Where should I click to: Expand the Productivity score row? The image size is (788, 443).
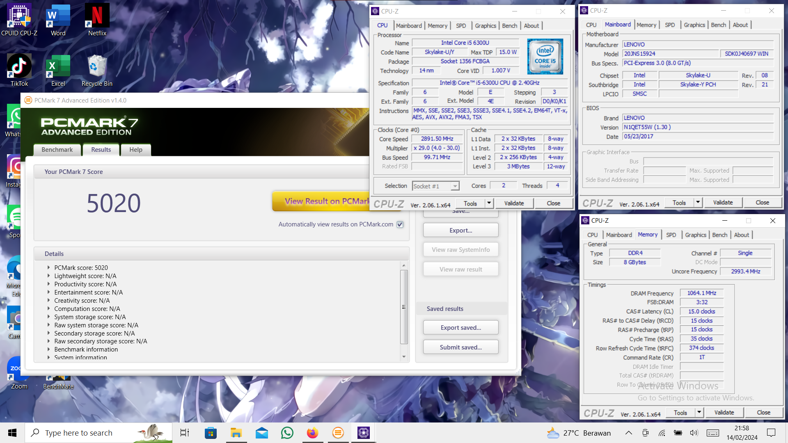point(48,284)
